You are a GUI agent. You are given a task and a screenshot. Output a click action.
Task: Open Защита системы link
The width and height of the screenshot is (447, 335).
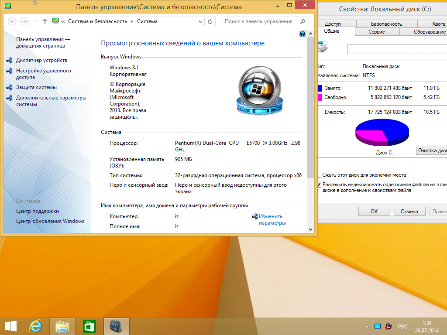(x=37, y=87)
